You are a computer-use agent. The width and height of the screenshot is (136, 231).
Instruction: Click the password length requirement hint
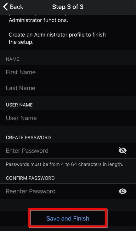click(x=65, y=164)
